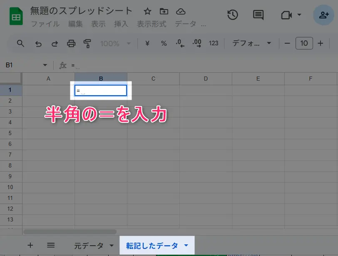Select the paint format roller

(87, 43)
